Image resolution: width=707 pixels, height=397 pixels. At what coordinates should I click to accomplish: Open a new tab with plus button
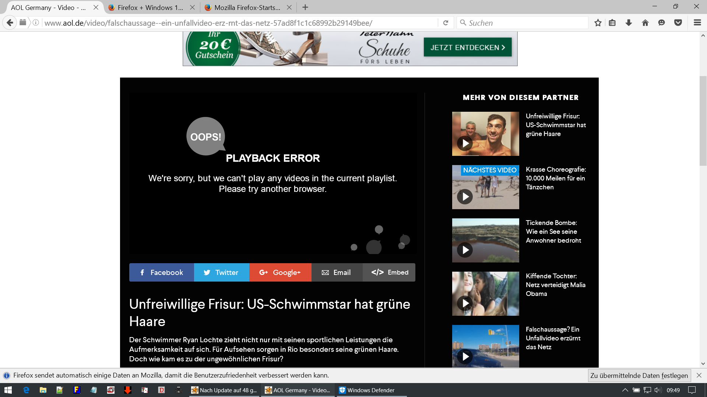coord(305,7)
